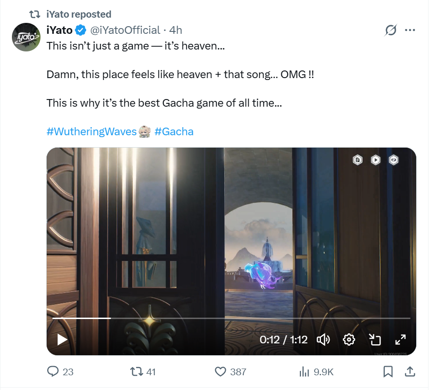This screenshot has height=390, width=430.
Task: Enter fullscreen video mode
Action: pos(400,340)
